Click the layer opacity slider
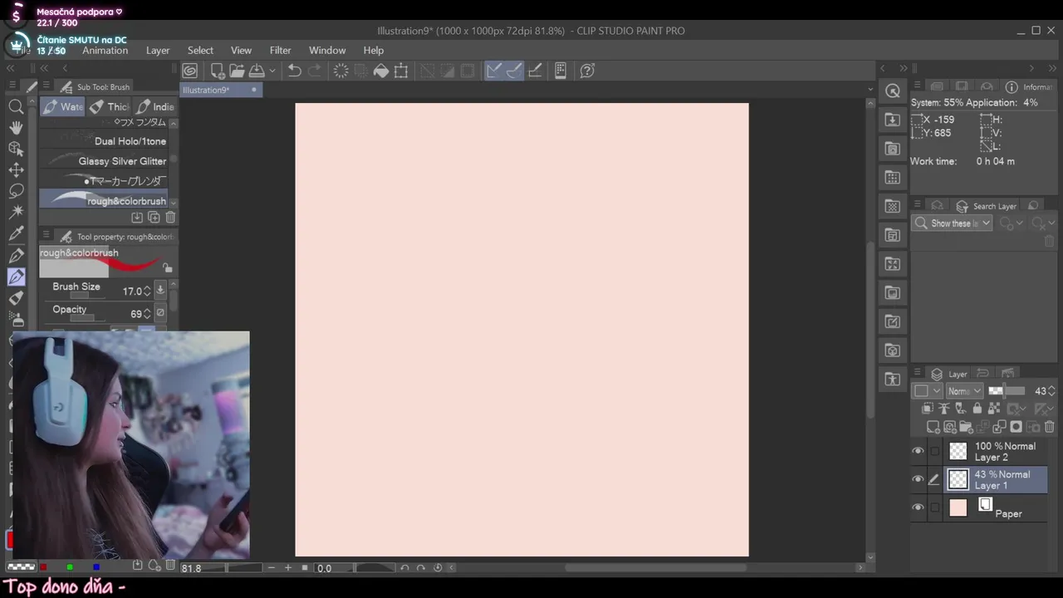The image size is (1063, 598). click(x=1007, y=391)
